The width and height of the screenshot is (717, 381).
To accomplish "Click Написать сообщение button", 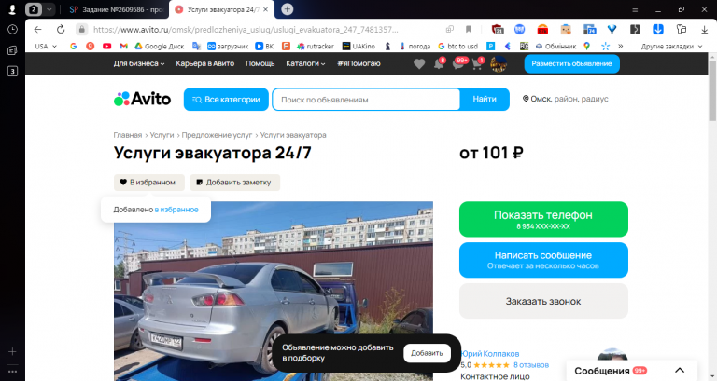I will point(543,260).
